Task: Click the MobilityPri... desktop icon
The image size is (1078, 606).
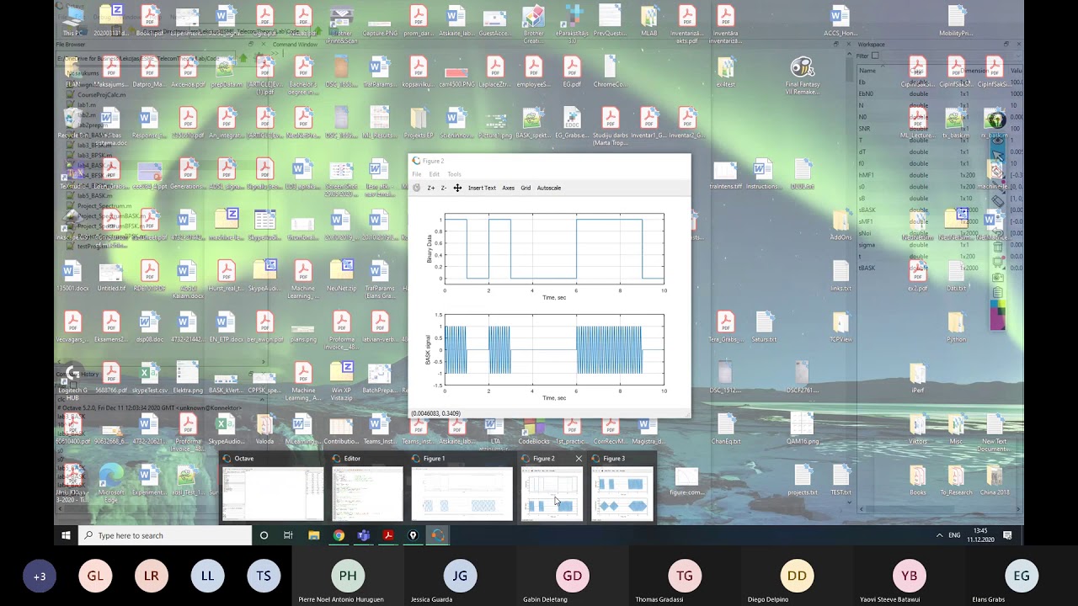Action: click(956, 22)
